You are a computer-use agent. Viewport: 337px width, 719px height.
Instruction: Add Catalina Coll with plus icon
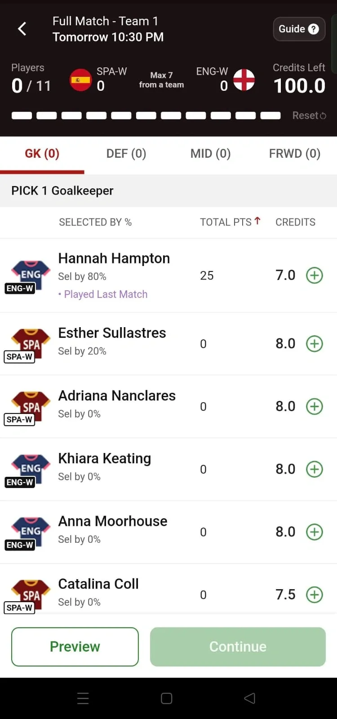pos(314,595)
